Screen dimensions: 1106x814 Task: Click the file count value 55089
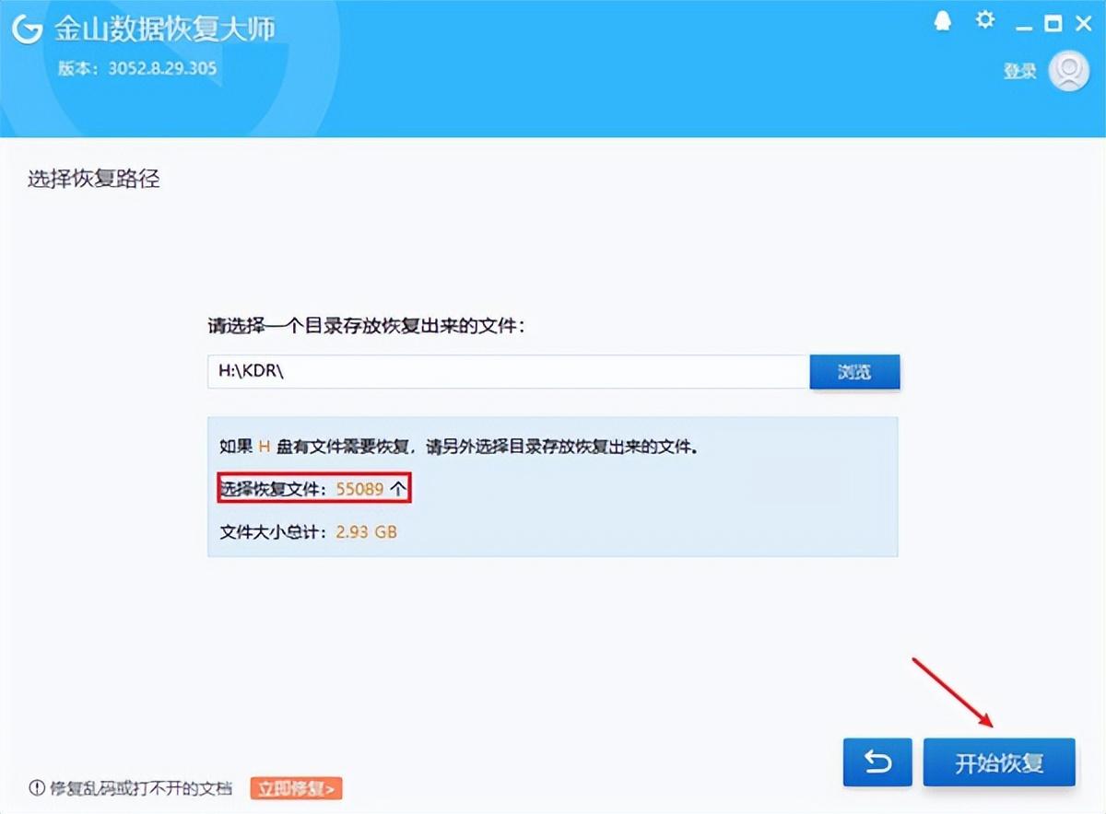coord(359,489)
